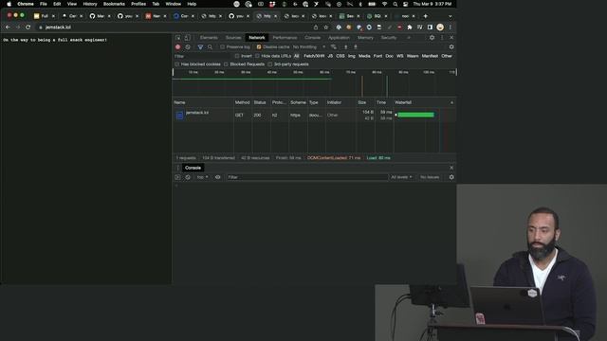
Task: Check Blocked Requests checkbox
Action: (x=226, y=64)
